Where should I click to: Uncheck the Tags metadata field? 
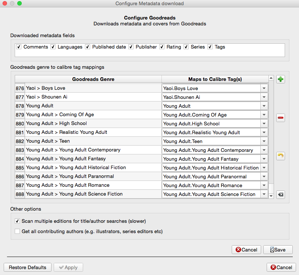click(x=210, y=47)
